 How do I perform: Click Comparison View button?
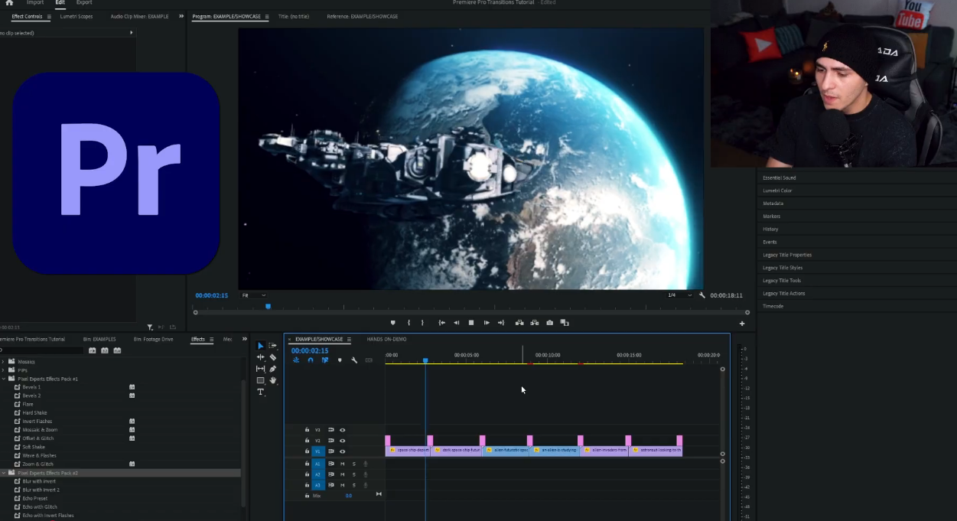565,323
